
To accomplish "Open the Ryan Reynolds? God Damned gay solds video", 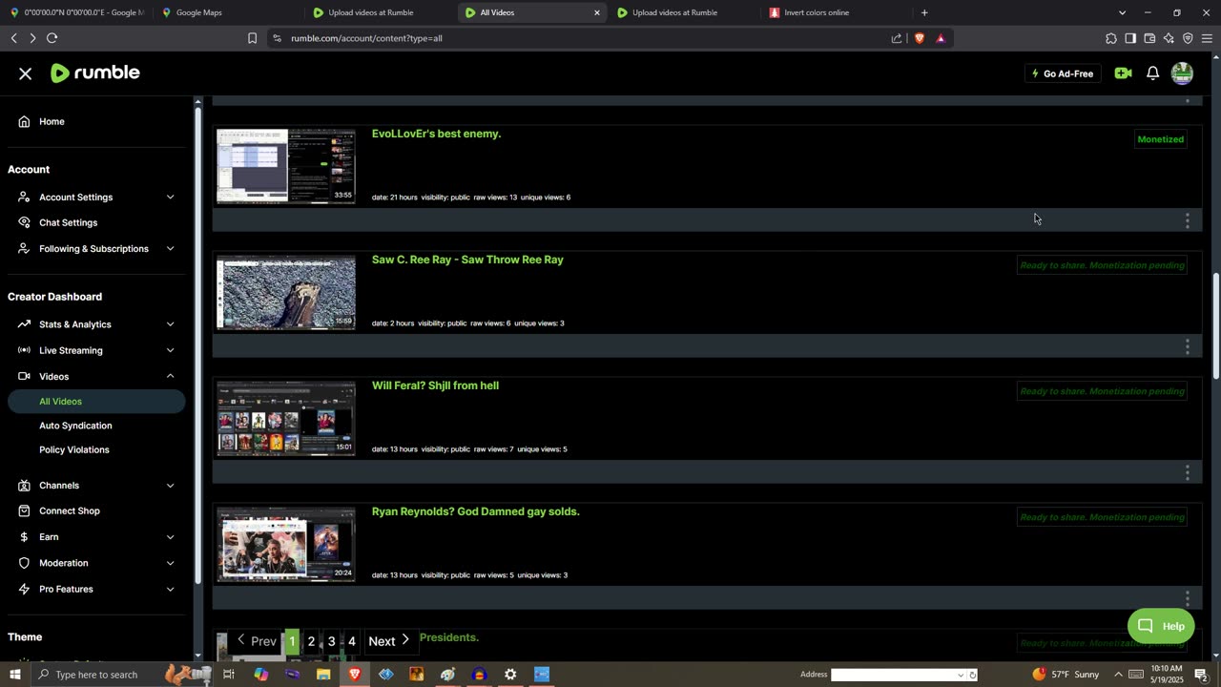I will click(x=475, y=511).
